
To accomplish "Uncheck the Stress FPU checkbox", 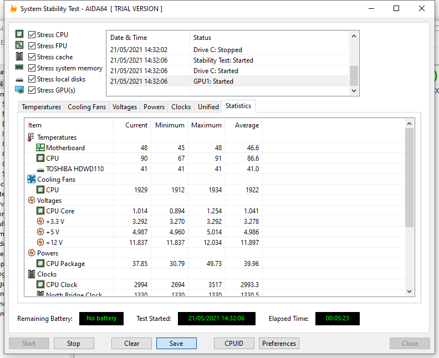I will pyautogui.click(x=32, y=45).
